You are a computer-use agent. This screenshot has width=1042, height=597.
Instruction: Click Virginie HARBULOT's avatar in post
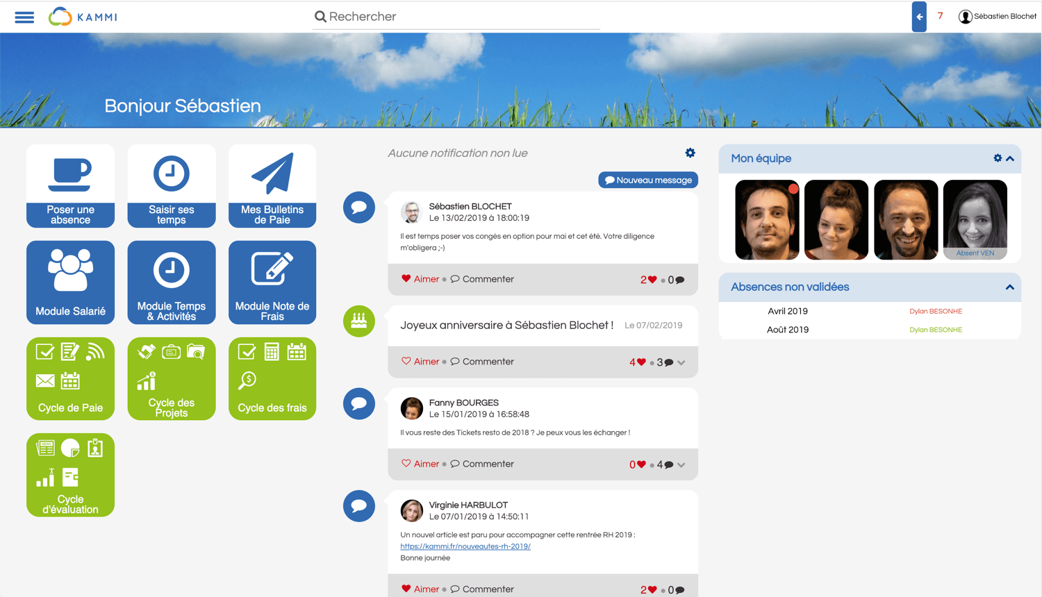click(x=411, y=510)
